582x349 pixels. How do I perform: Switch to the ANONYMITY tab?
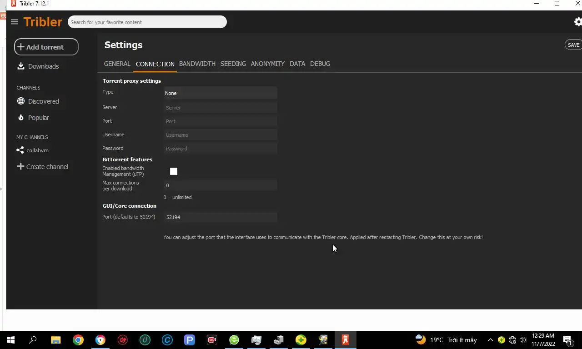click(x=268, y=64)
